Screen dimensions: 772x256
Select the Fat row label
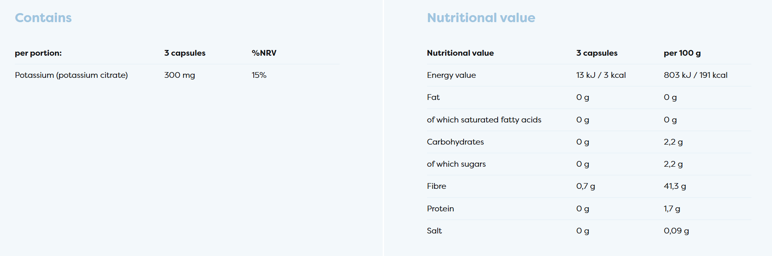433,97
